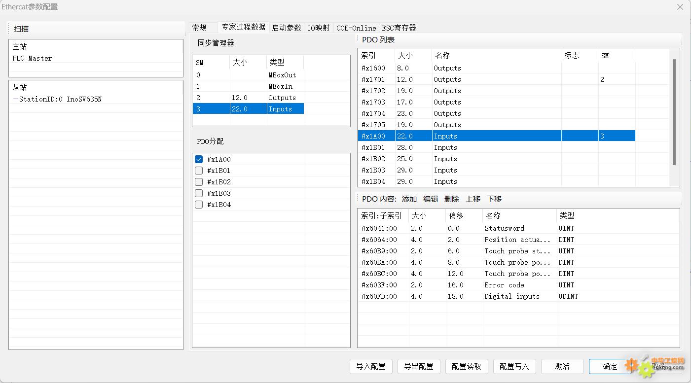This screenshot has width=691, height=383.
Task: Show the COE-Online tab
Action: [356, 28]
